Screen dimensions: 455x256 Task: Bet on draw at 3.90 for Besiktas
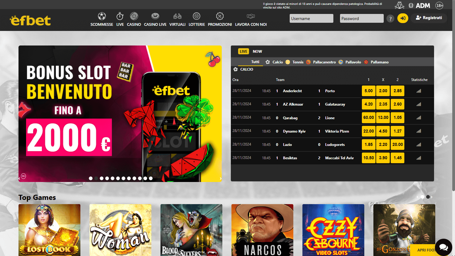383,158
